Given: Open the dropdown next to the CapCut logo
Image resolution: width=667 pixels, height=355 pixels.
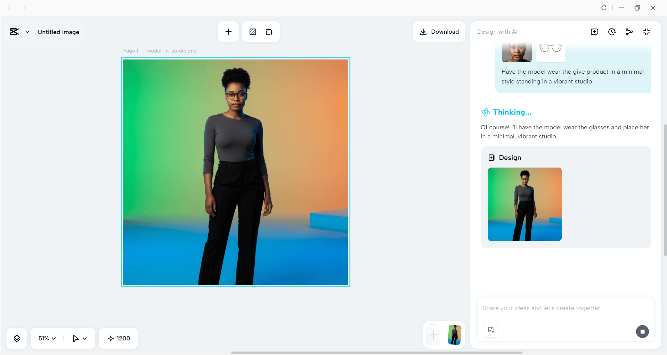Looking at the screenshot, I should [28, 32].
